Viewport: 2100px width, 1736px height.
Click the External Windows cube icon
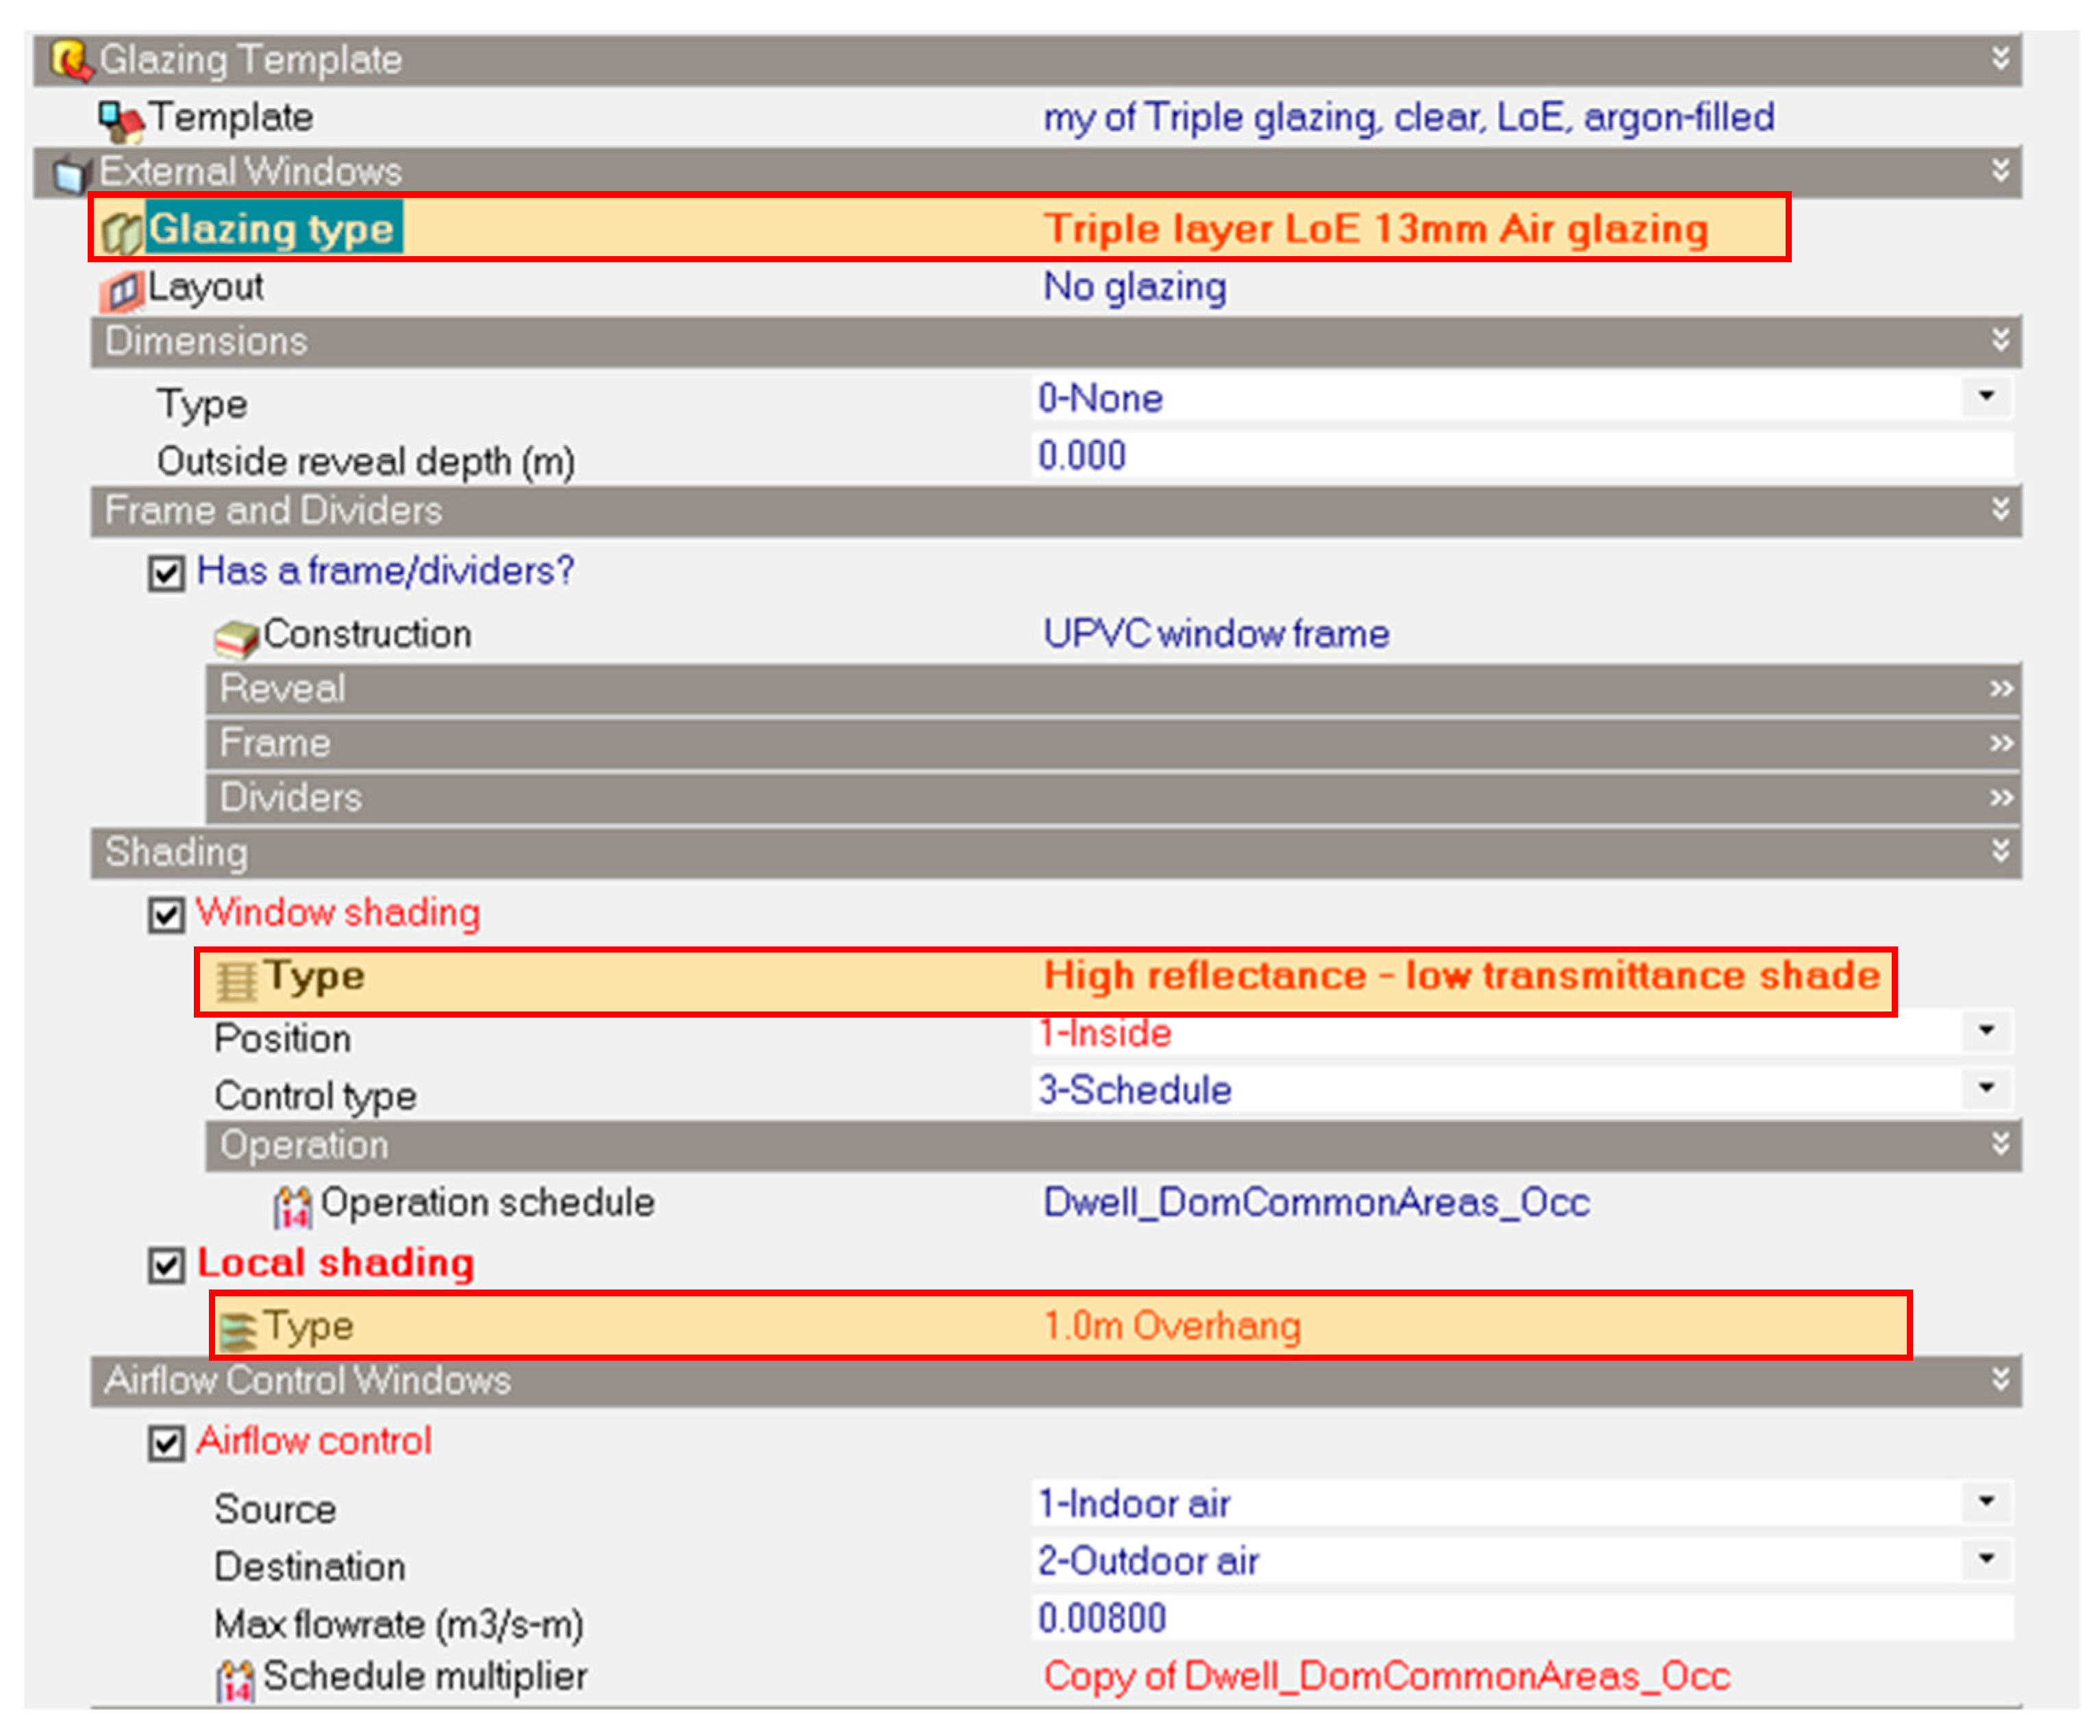click(x=70, y=173)
